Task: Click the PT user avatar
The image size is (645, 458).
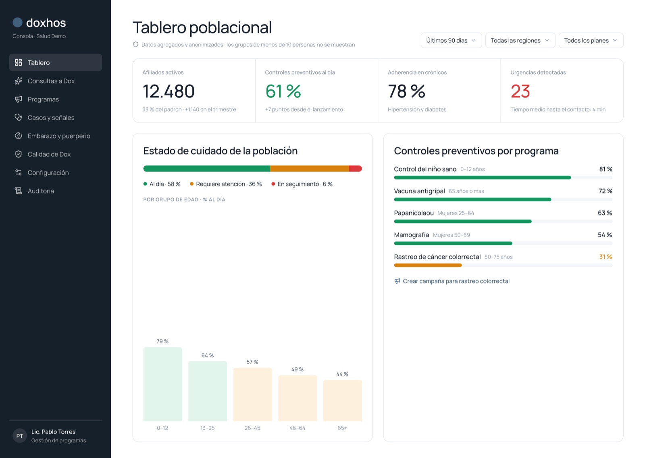Action: point(19,436)
